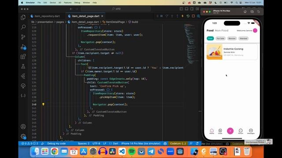This screenshot has height=158, width=282.
Task: Pause the debug session
Action: coord(162,16)
